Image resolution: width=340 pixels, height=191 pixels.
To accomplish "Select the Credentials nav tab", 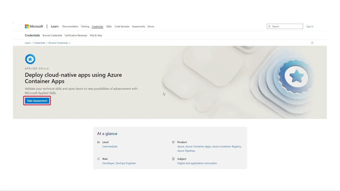I will coord(97,27).
